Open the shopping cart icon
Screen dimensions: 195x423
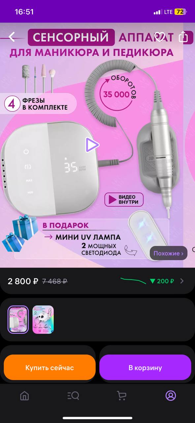pos(122,396)
